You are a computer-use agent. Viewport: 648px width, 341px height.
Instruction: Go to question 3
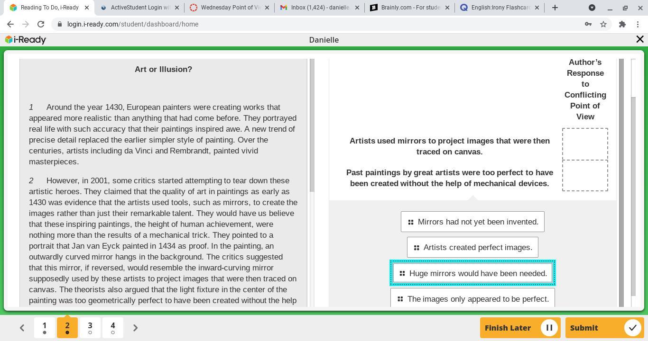pos(90,327)
